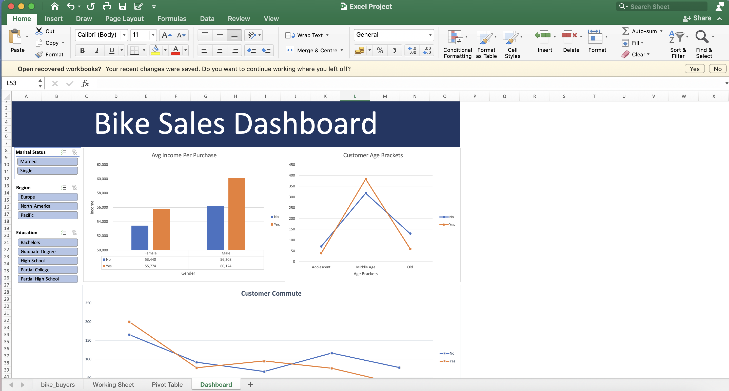The height and width of the screenshot is (391, 729).
Task: Click the Undo arrow icon
Action: coord(70,6)
